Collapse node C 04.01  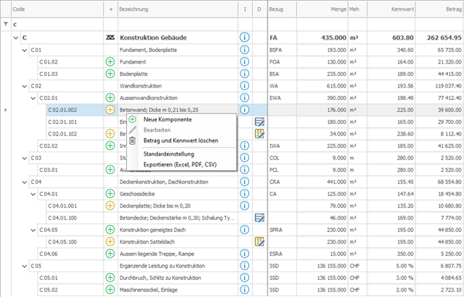(x=33, y=194)
